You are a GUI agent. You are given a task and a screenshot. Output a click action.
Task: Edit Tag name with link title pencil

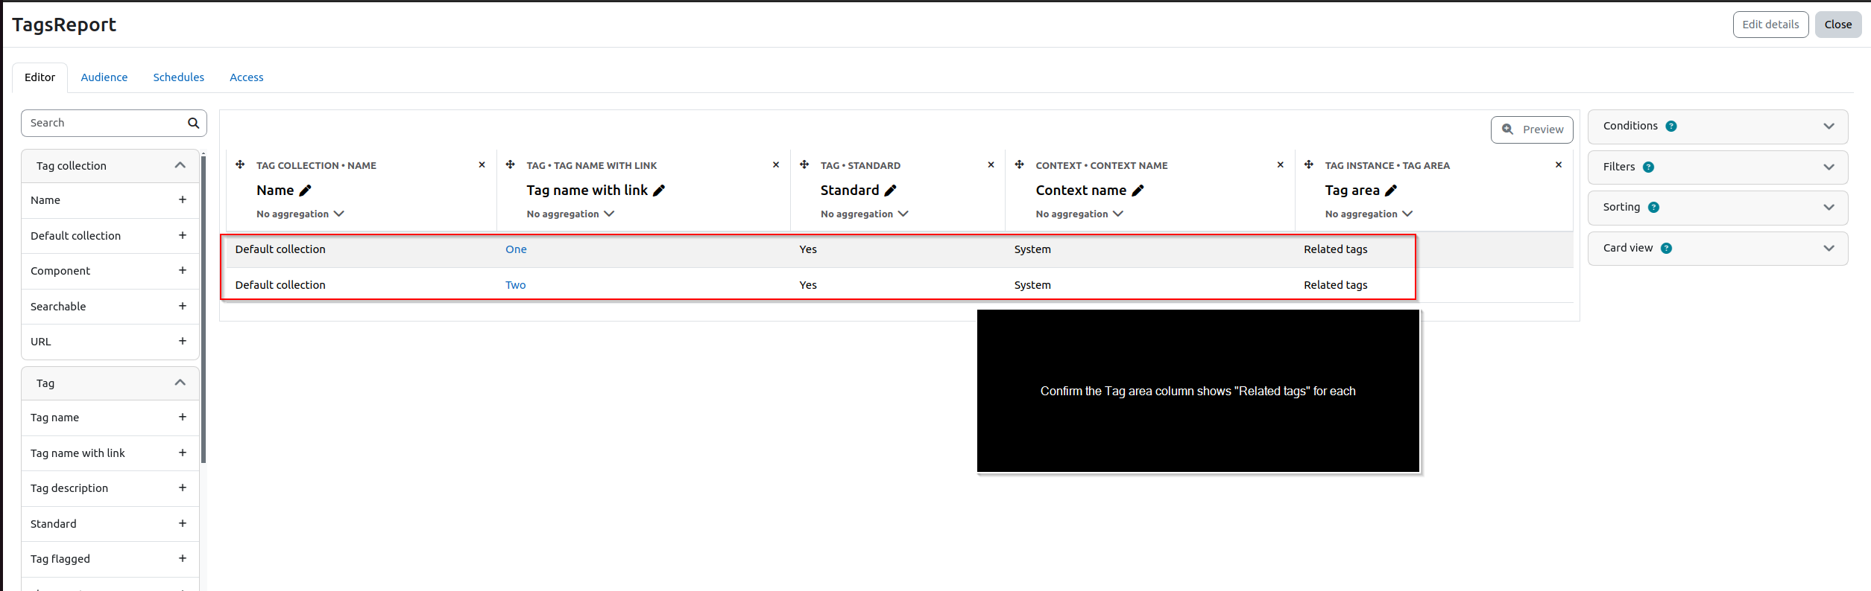pos(659,191)
